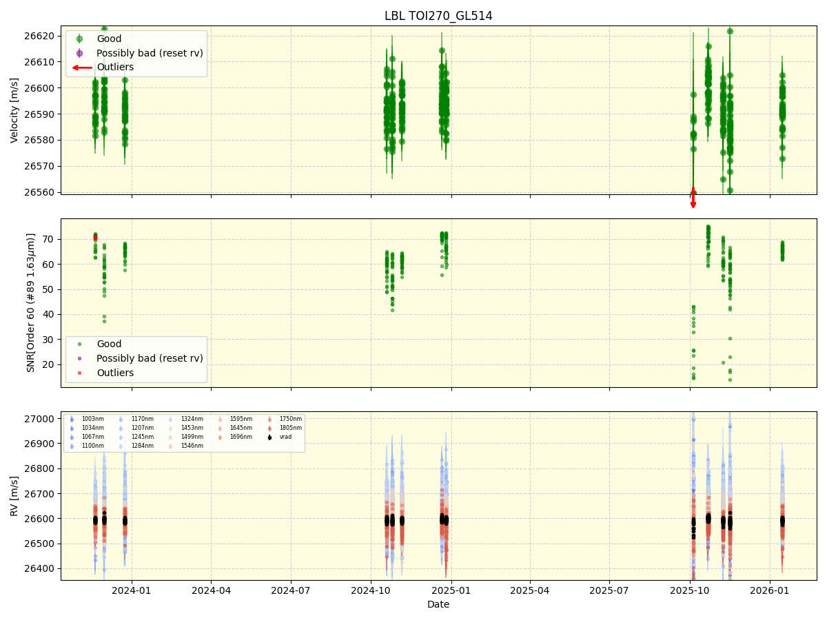Click the red outlier arrow below the velocity plot

pos(693,197)
